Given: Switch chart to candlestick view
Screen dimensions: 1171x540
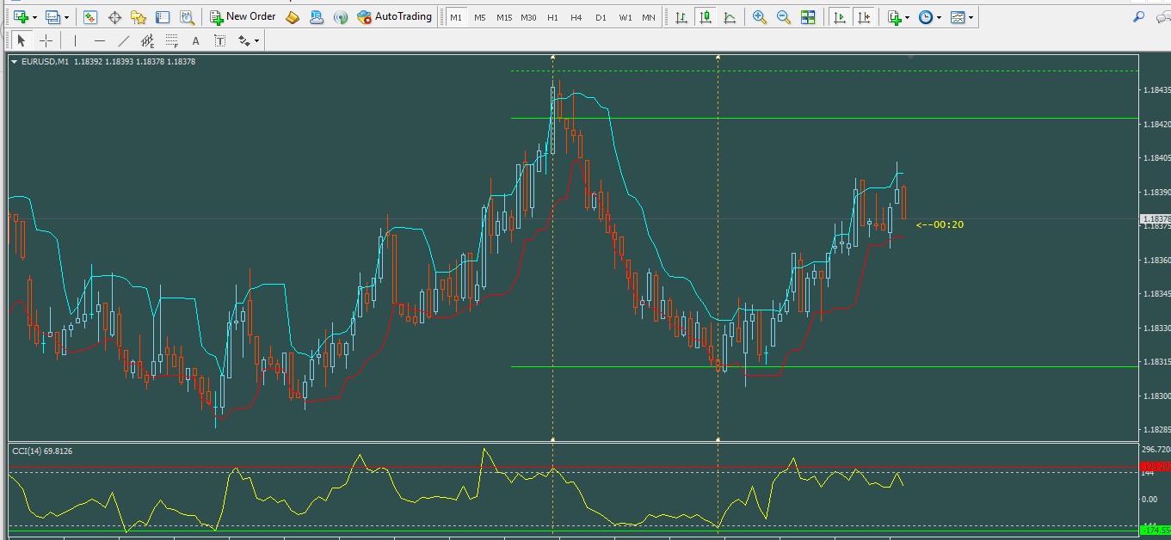Looking at the screenshot, I should coord(706,17).
